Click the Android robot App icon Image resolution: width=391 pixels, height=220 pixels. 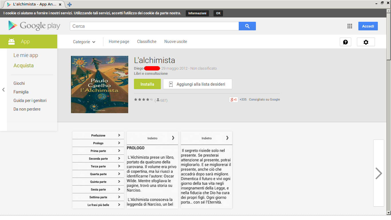click(x=11, y=42)
